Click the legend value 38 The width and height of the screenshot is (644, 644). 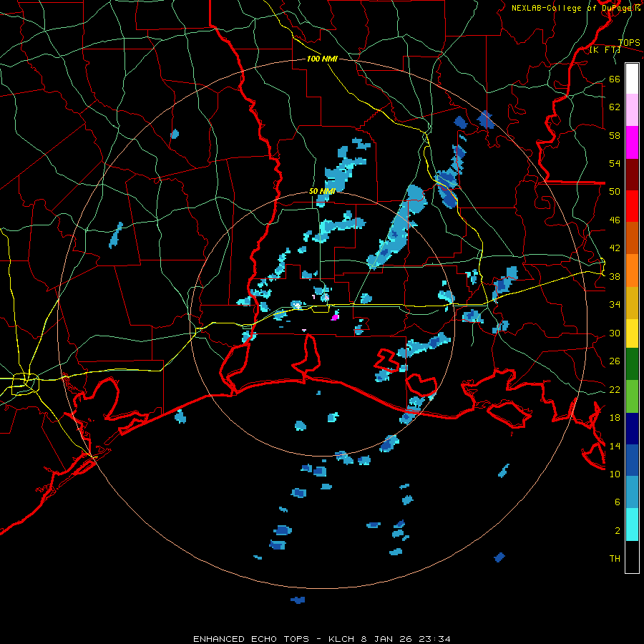point(615,276)
